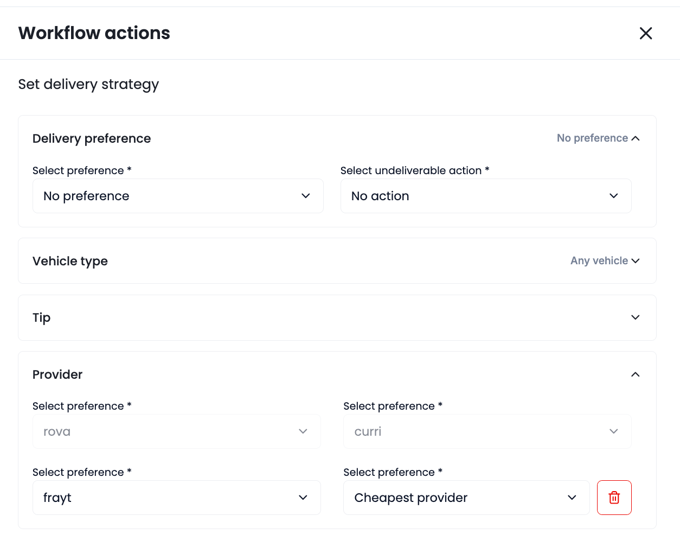Expand the Tip section
This screenshot has height=560, width=680.
636,317
